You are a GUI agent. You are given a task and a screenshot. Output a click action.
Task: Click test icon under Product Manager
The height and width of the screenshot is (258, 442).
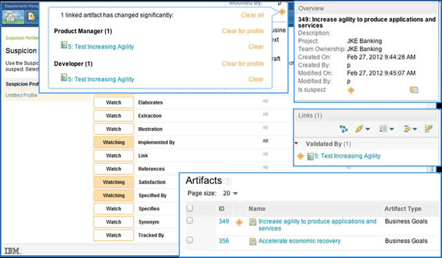tap(64, 44)
